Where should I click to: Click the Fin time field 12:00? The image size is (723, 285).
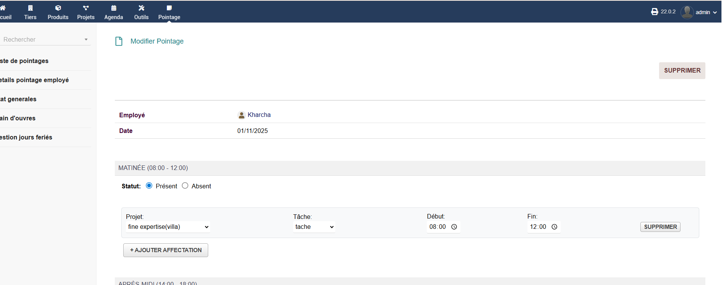click(x=544, y=227)
